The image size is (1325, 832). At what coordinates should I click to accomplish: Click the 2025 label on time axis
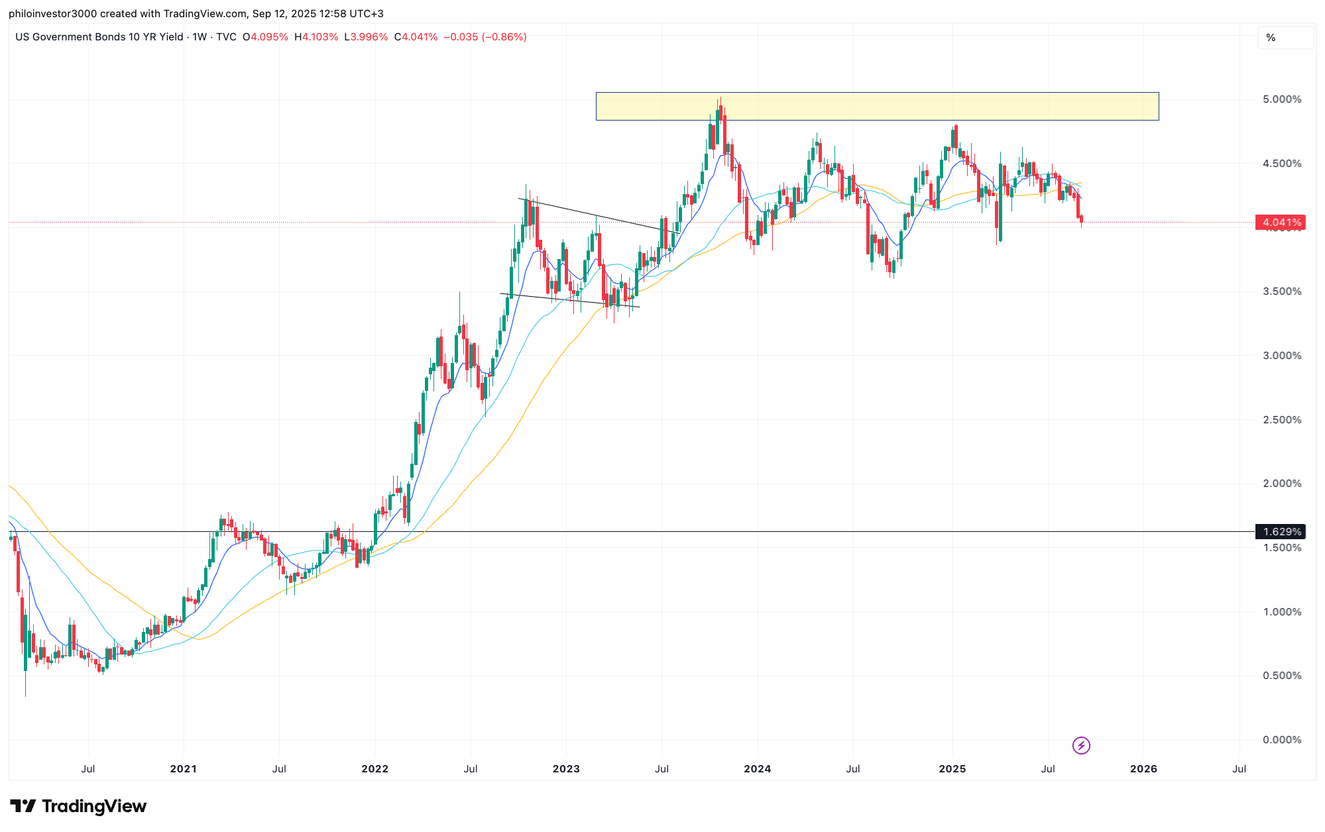952,769
